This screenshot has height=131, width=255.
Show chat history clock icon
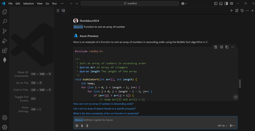(x=242, y=11)
